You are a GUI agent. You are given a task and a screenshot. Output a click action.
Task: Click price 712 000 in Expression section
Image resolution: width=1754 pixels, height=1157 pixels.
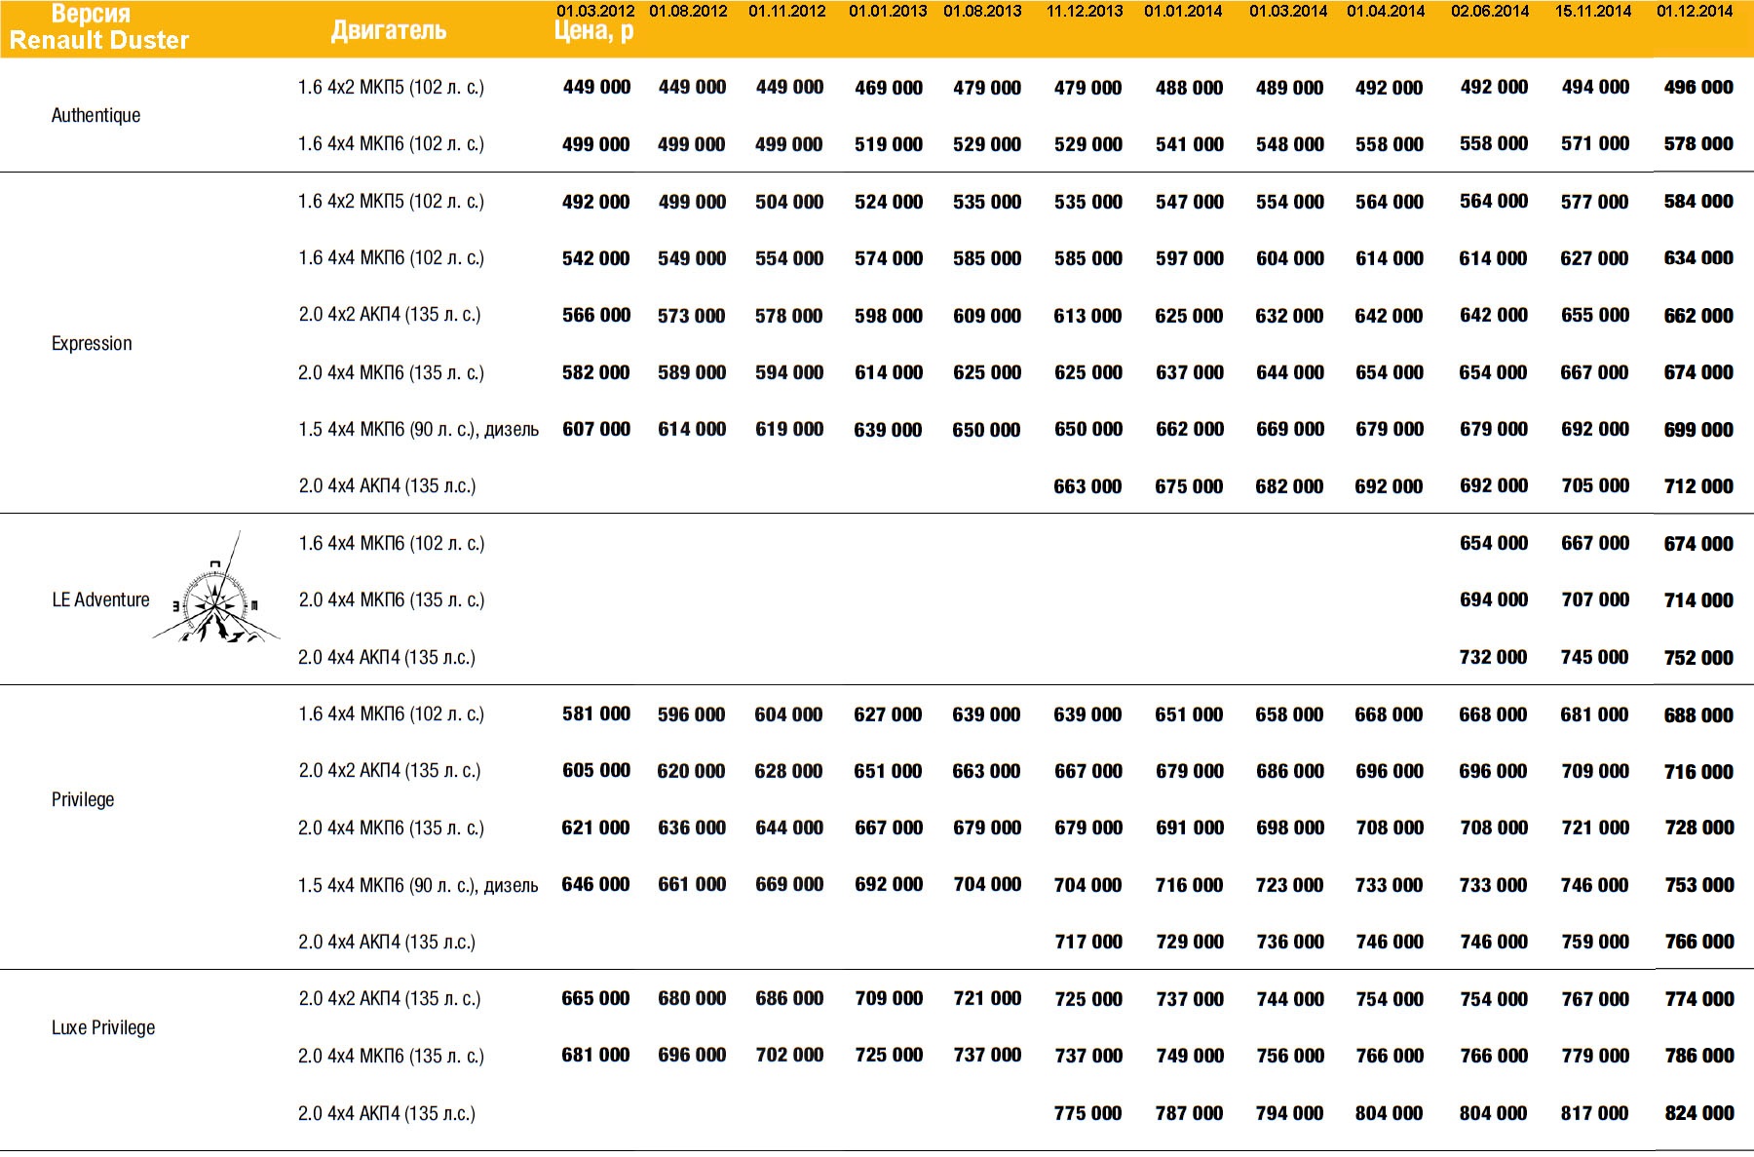[x=1698, y=486]
